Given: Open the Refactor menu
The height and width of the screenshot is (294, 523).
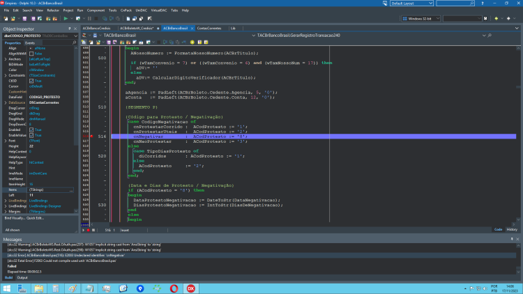Looking at the screenshot, I should [53, 10].
